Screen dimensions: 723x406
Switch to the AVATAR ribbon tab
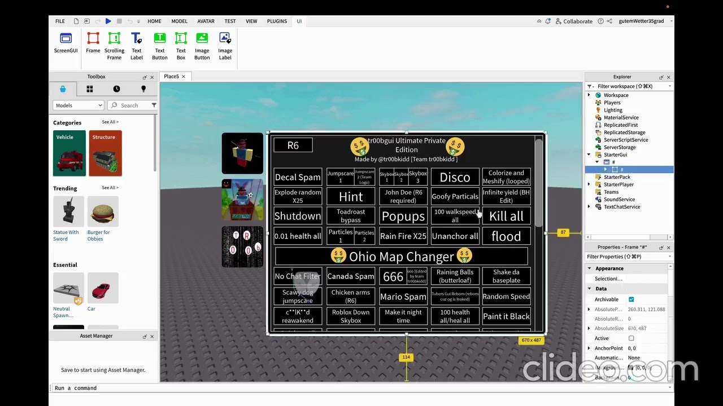coord(206,21)
